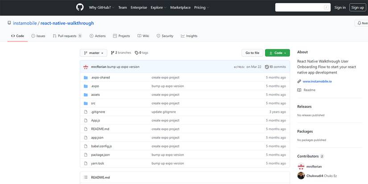The height and width of the screenshot is (184, 368).
Task: Click the slash shortcut icon in search
Action: click(x=326, y=8)
